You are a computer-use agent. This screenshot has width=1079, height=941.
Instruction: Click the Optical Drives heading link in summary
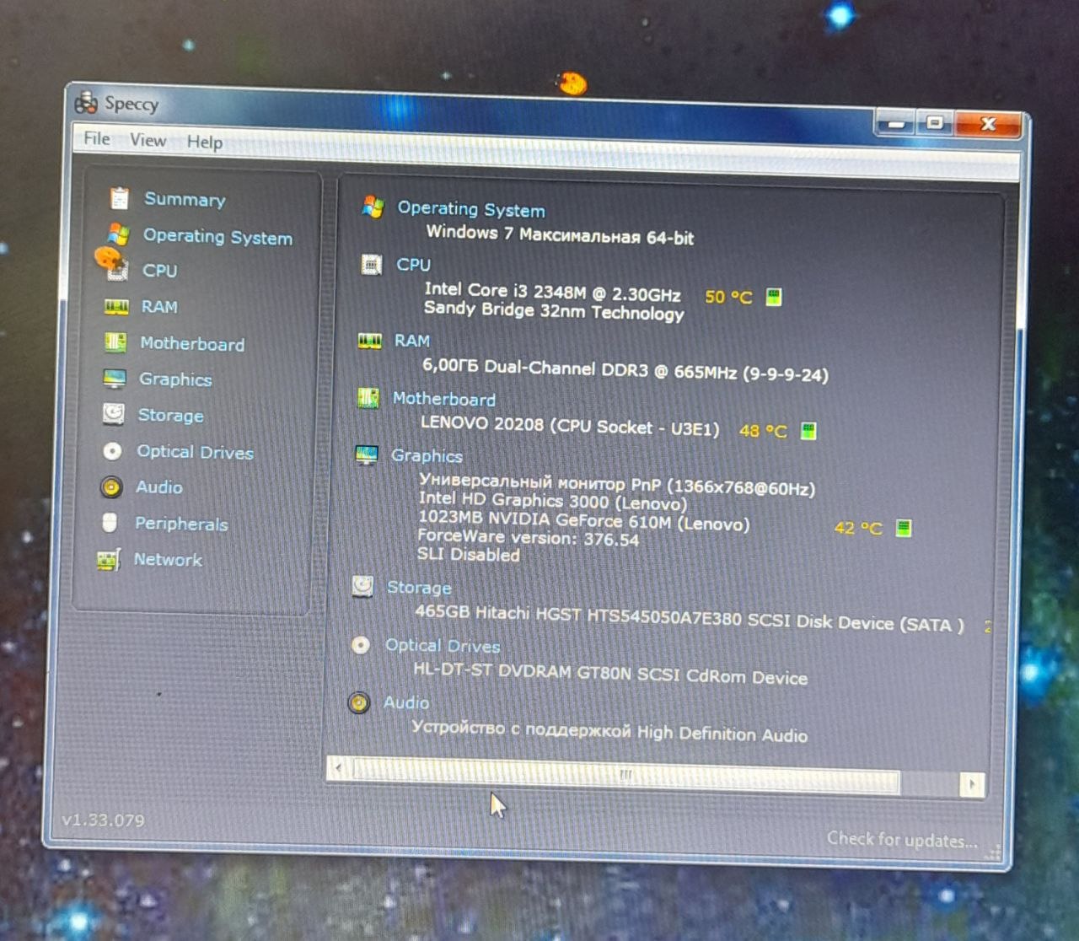click(x=443, y=646)
